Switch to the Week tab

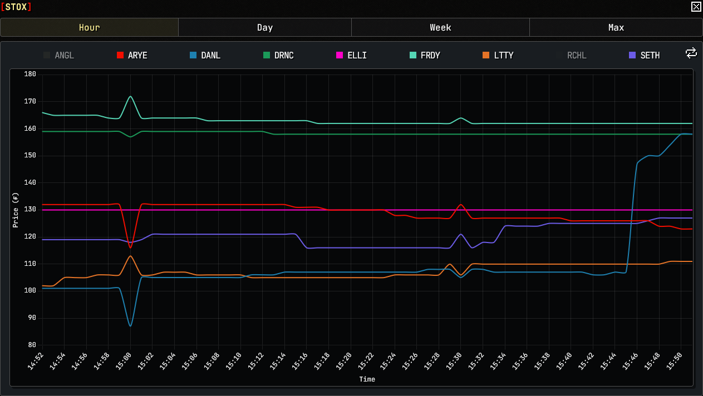click(440, 27)
